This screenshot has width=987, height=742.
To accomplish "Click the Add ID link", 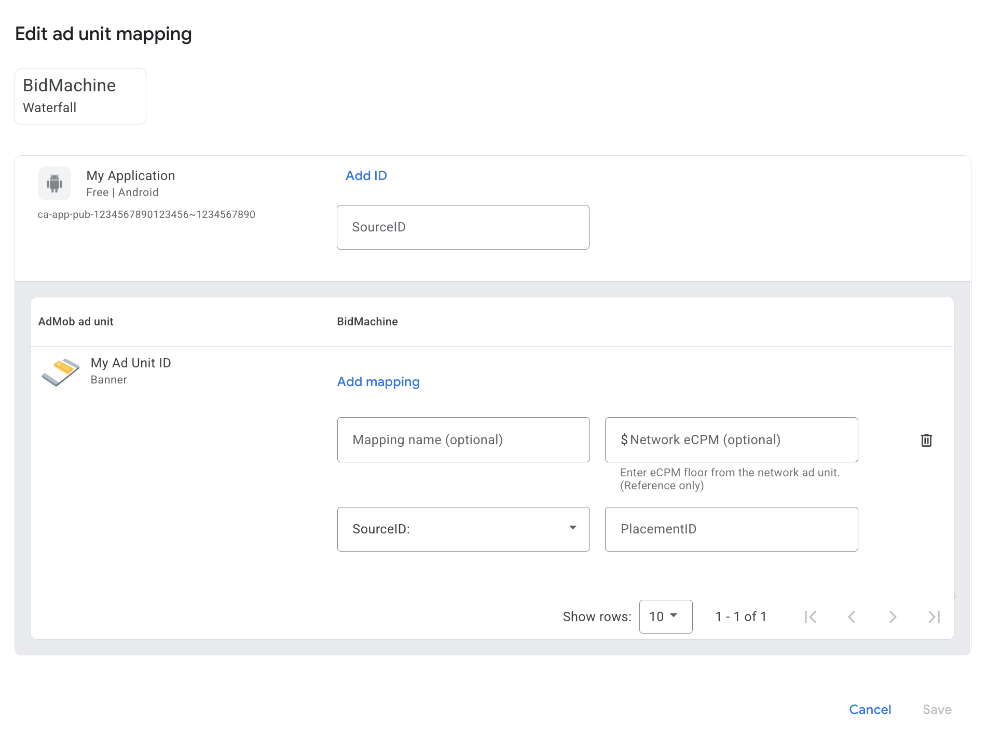I will (x=366, y=175).
